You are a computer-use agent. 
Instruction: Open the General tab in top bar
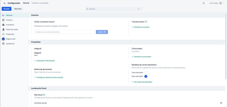[x=26, y=3]
